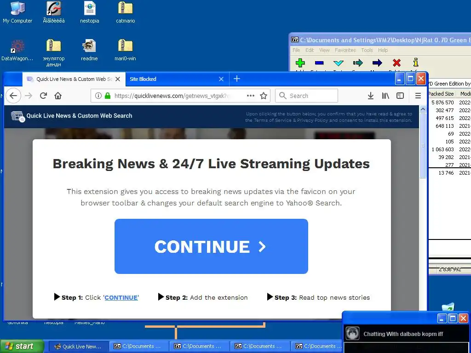
Task: Close the Site Blocked tab
Action: pos(221,79)
